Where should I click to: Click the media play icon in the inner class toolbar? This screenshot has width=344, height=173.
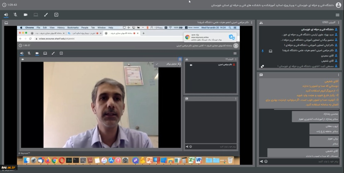tap(61, 53)
